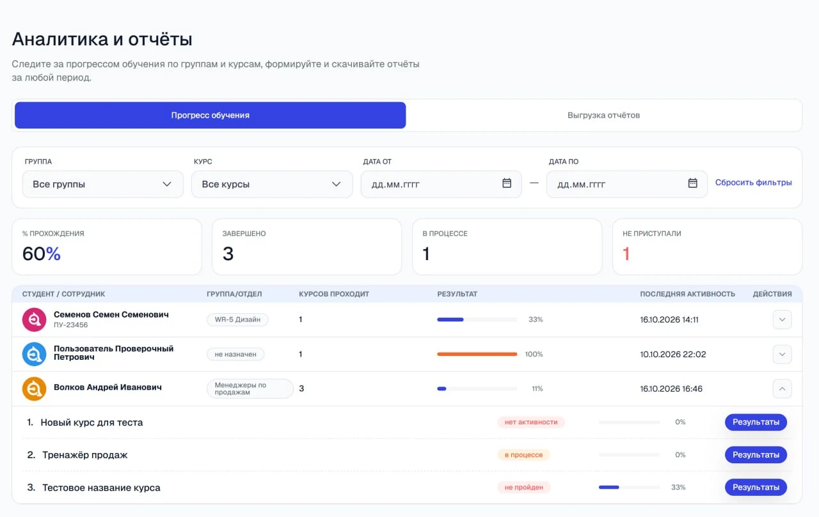Image resolution: width=819 pixels, height=517 pixels.
Task: Expand Семенов Семен Семенович row details
Action: [782, 320]
